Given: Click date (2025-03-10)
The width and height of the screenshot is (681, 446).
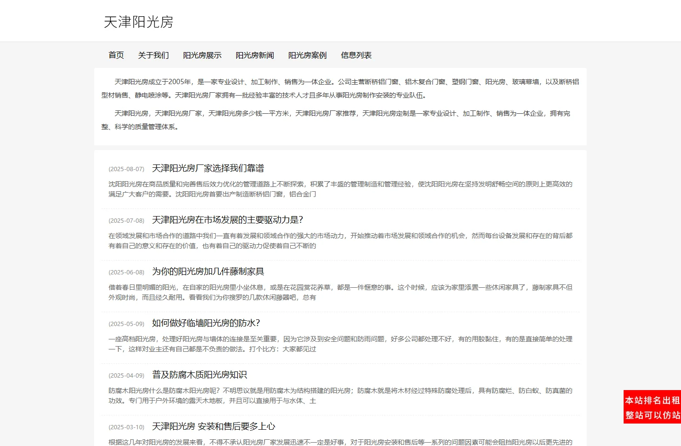Looking at the screenshot, I should (126, 427).
